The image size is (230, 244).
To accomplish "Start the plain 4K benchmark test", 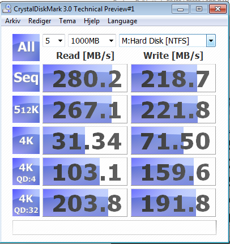I will click(x=26, y=140).
